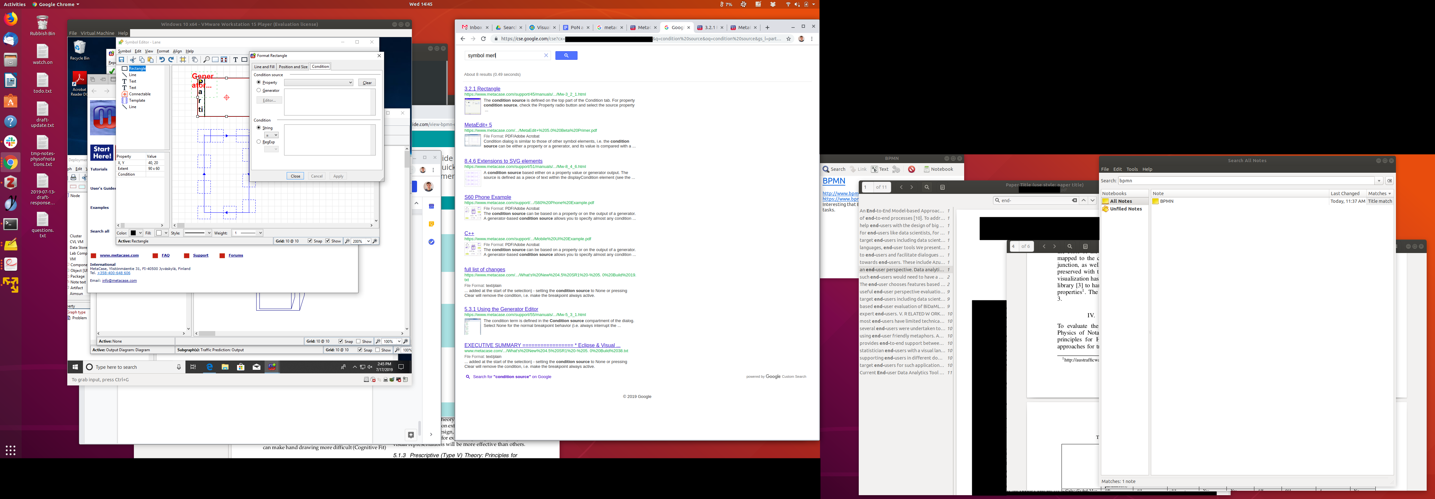Expand the 200% zoom dropdown
Viewport: 1435px width, 499px height.
[368, 241]
